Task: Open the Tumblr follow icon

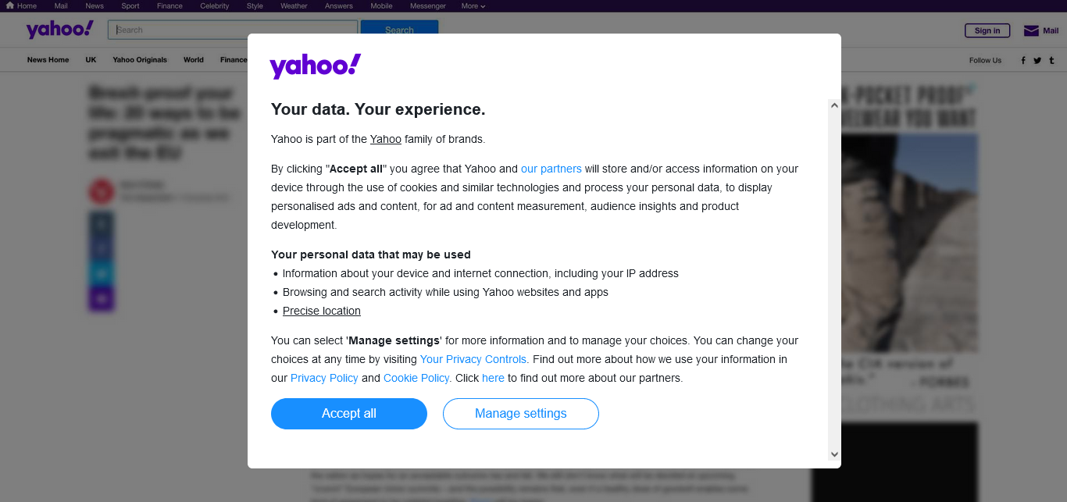Action: coord(1051,60)
